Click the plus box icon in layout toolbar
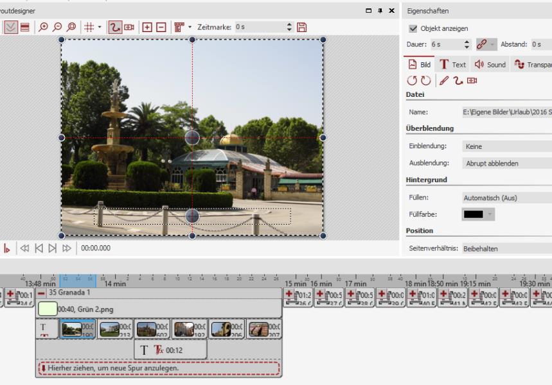Screen dimensions: 552x385 147,27
